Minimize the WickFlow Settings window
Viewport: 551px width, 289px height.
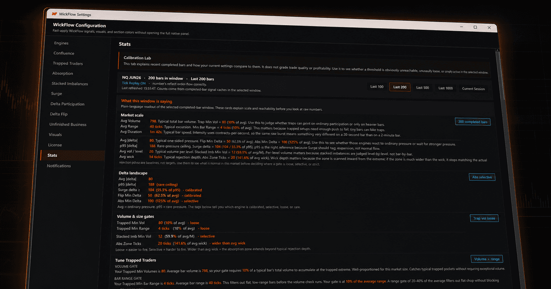462,27
